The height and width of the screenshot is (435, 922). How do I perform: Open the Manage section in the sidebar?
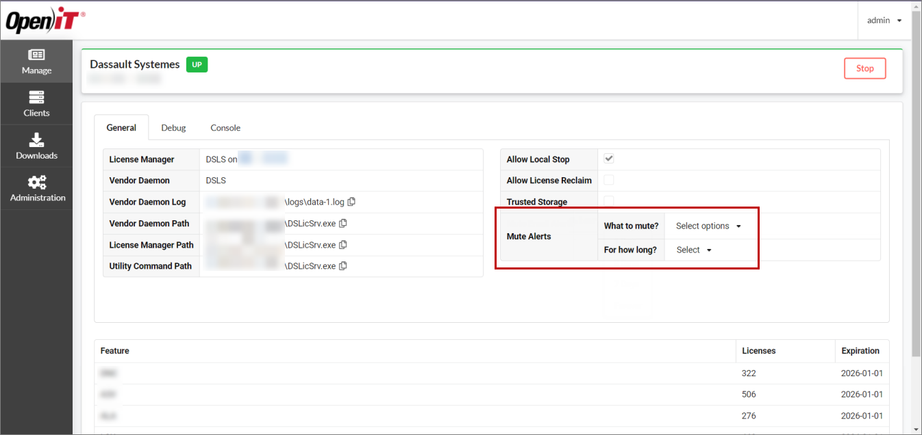click(x=36, y=62)
